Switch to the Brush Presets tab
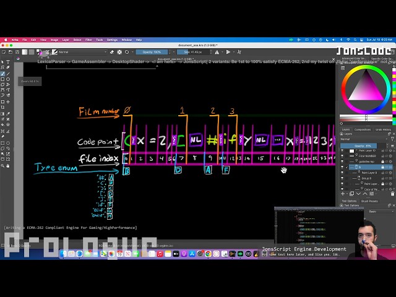 [x=369, y=201]
